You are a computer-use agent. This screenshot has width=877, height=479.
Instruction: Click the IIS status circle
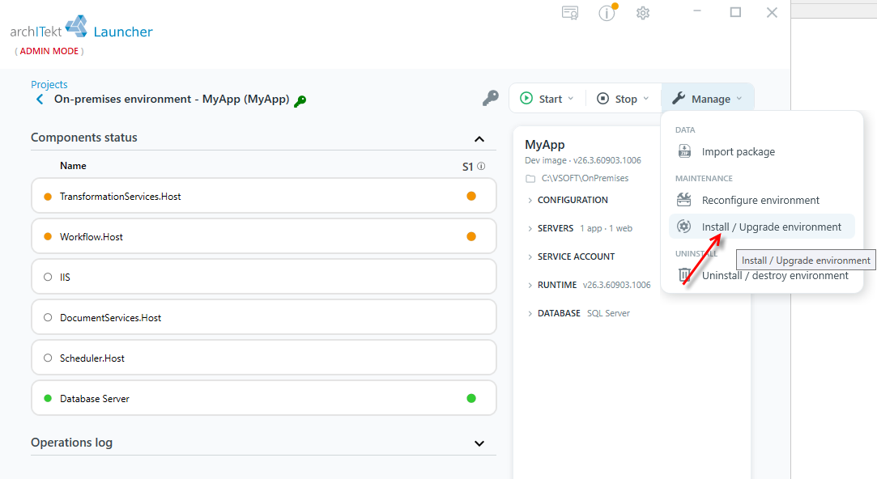click(48, 278)
